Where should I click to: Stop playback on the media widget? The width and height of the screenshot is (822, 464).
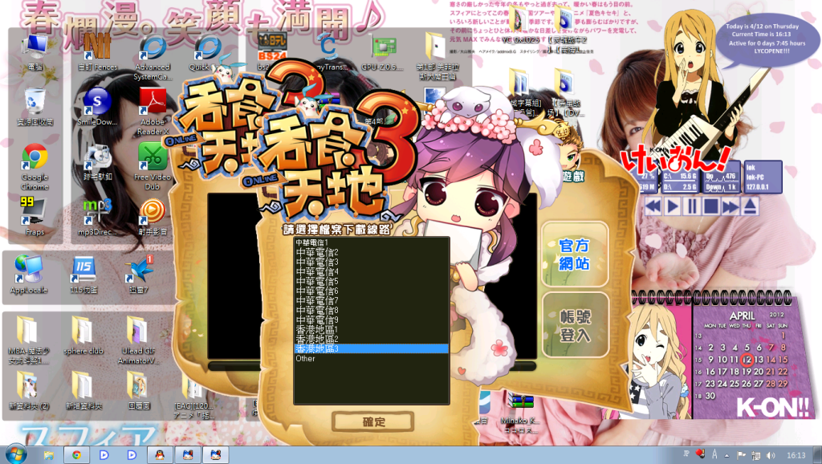coord(711,206)
